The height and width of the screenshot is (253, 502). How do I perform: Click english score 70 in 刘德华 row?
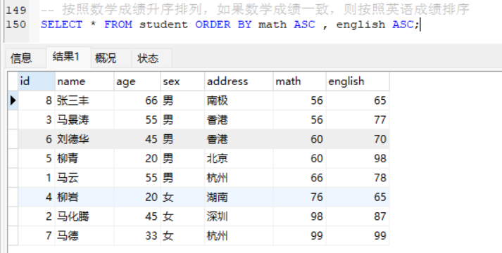coord(358,139)
